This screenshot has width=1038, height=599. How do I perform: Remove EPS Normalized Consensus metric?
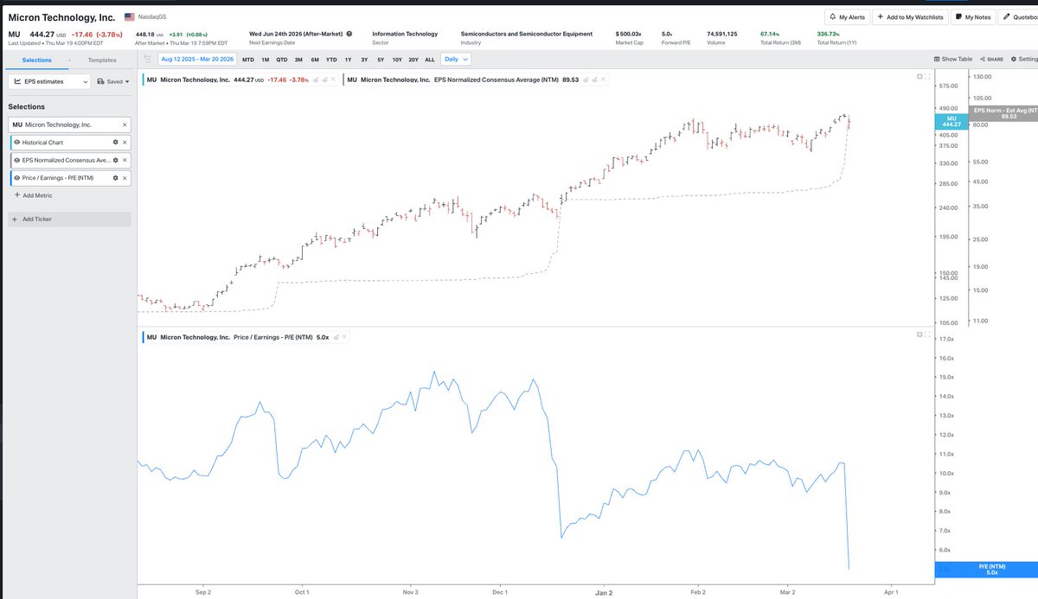click(x=124, y=160)
